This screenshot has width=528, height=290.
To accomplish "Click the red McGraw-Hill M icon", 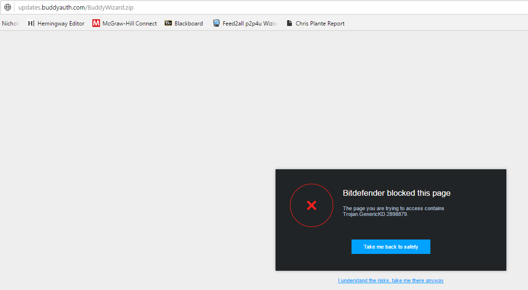I will coord(96,23).
